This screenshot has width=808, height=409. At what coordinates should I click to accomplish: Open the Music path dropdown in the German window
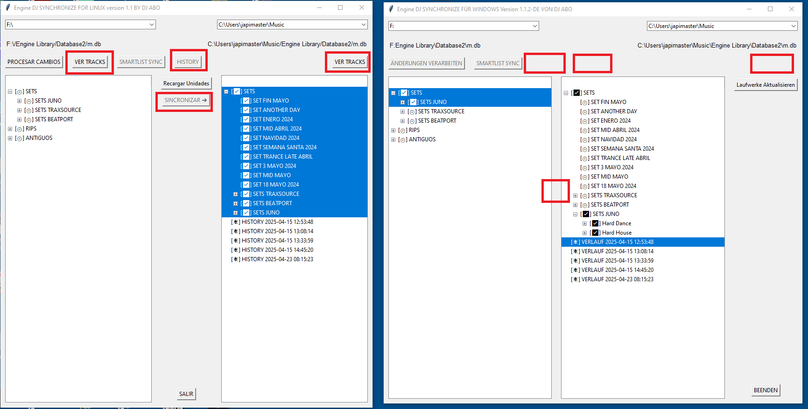pyautogui.click(x=793, y=26)
